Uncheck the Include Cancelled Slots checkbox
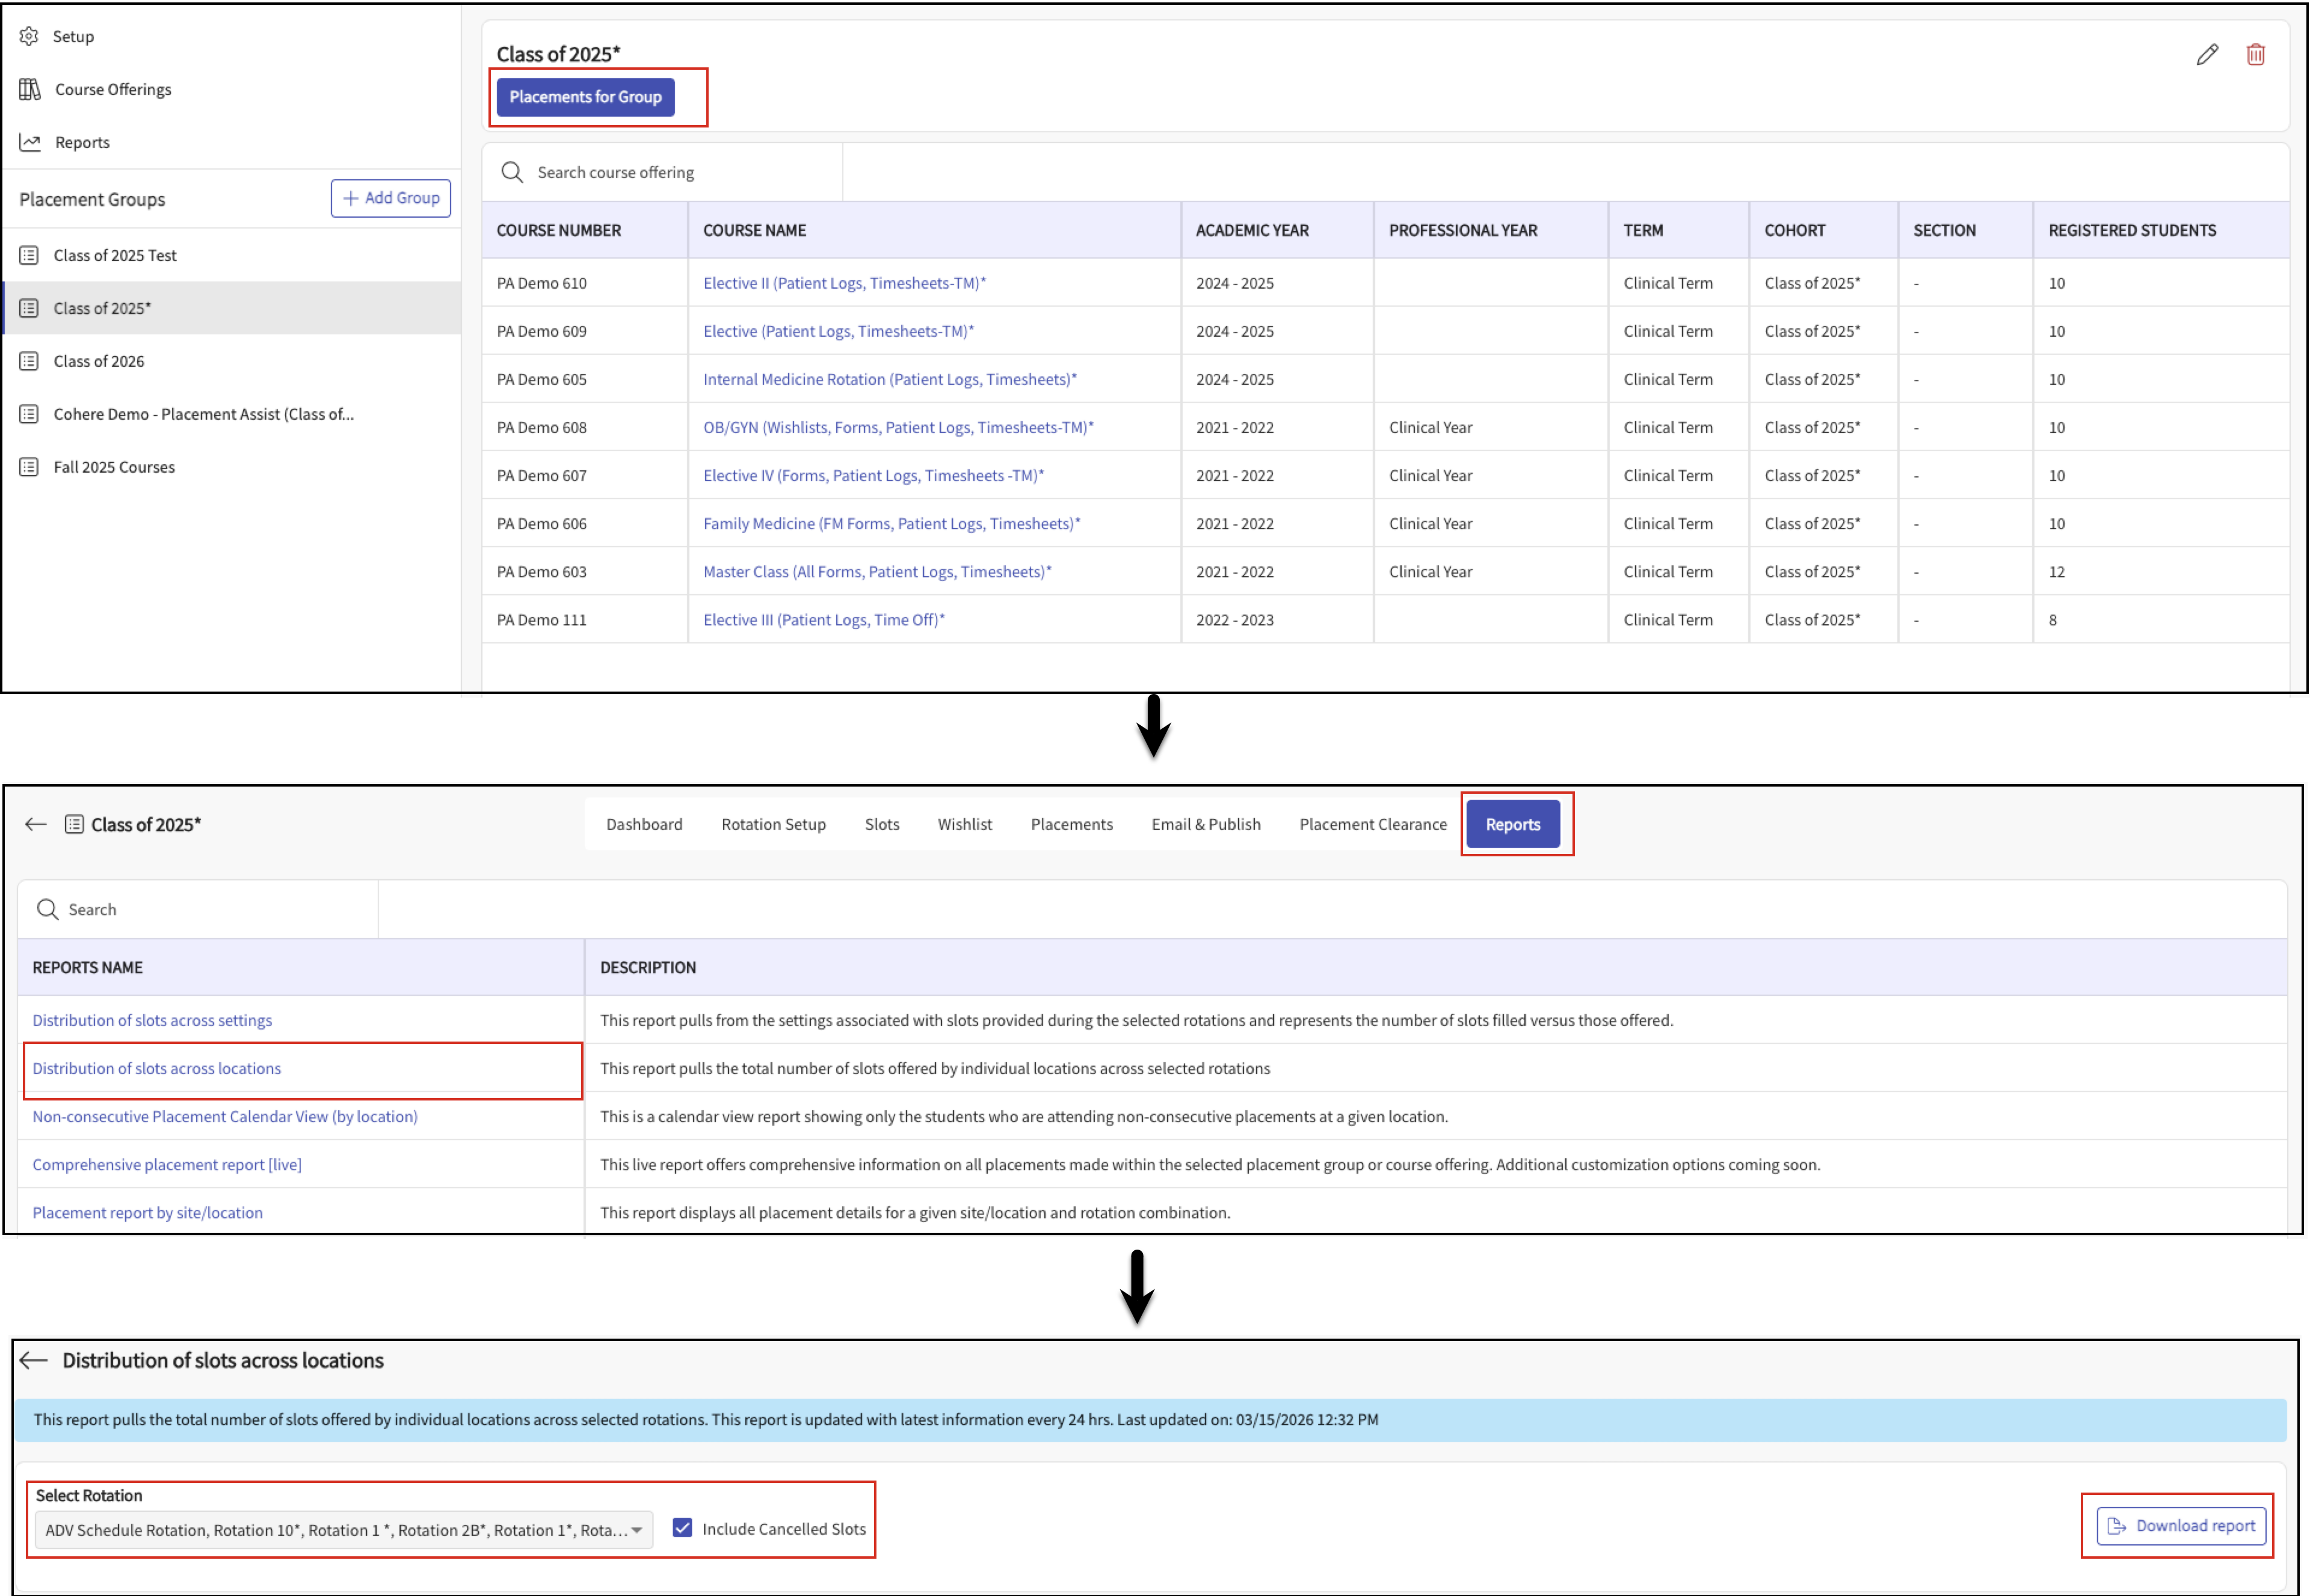Image resolution: width=2310 pixels, height=1596 pixels. pos(682,1528)
